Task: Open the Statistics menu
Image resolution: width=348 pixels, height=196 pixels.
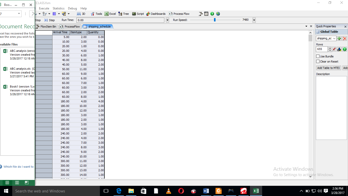Action: click(59, 8)
